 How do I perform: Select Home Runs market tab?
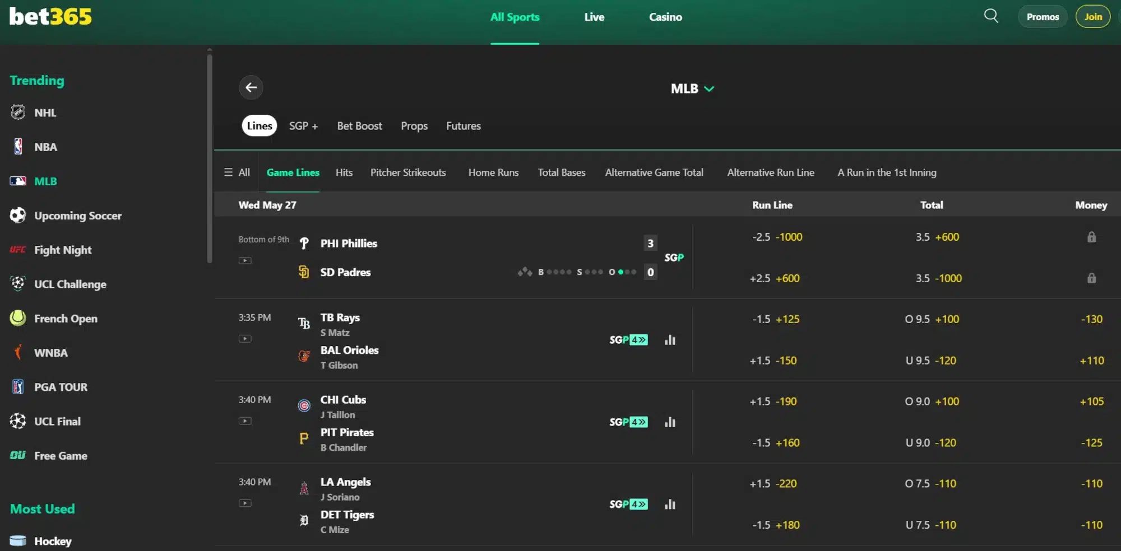pyautogui.click(x=493, y=172)
